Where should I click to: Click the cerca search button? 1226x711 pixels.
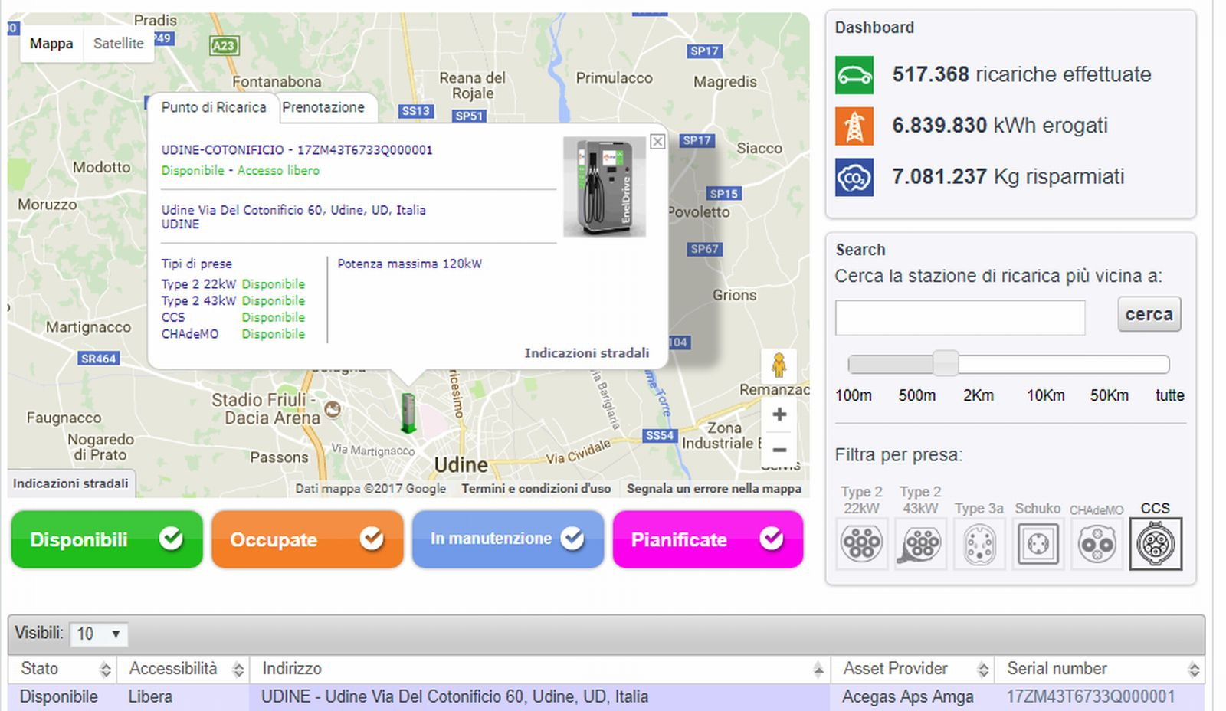coord(1149,314)
